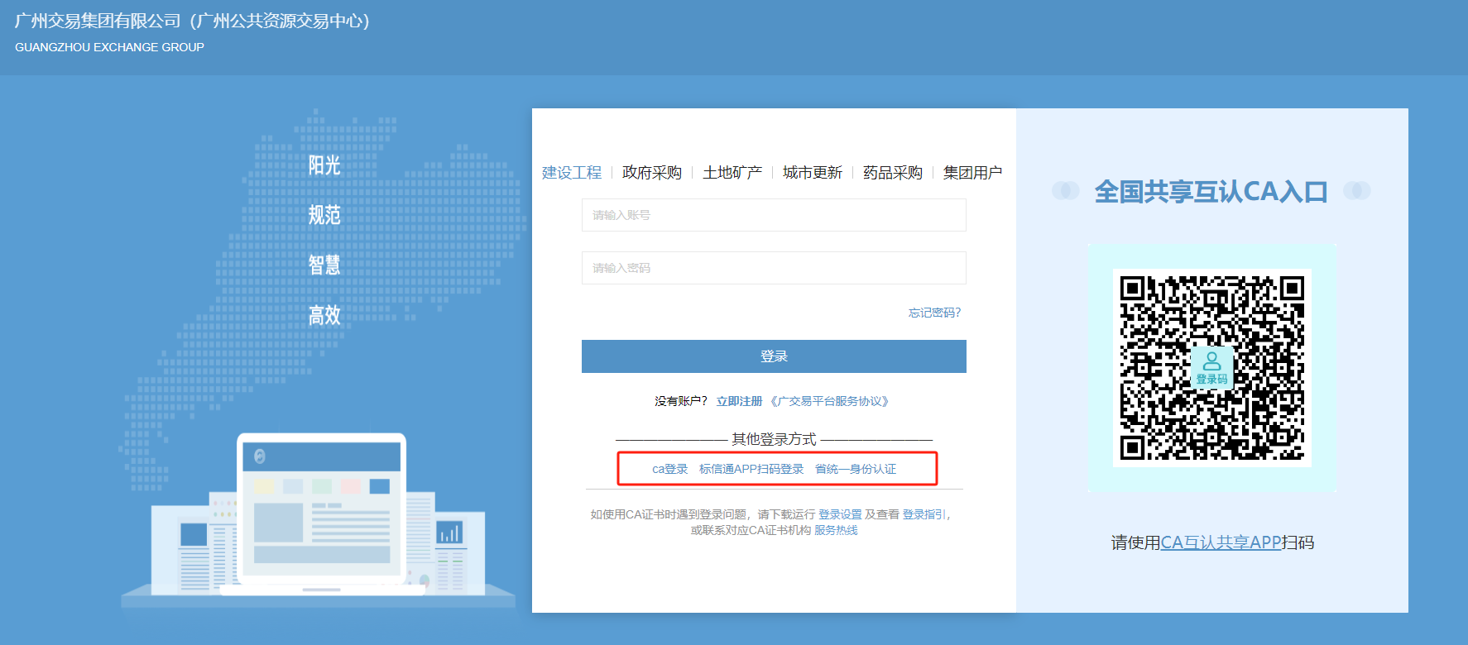Switch to the 政府采购 tab
Image resolution: width=1468 pixels, height=645 pixels.
click(x=651, y=173)
